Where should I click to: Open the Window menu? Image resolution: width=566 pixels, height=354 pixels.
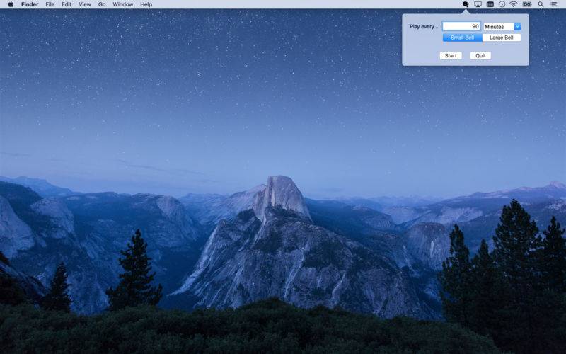pos(122,4)
